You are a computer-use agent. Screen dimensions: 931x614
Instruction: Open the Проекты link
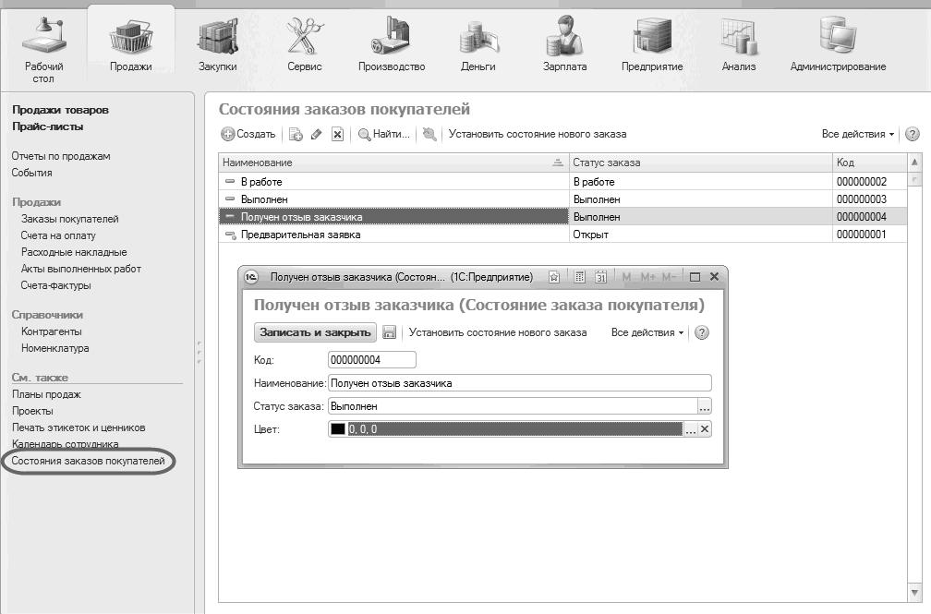point(32,412)
